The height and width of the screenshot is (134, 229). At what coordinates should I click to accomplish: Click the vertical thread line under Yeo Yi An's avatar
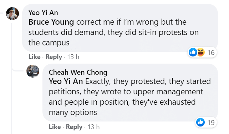pyautogui.click(x=11, y=78)
